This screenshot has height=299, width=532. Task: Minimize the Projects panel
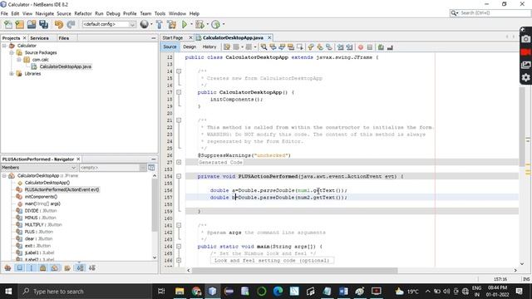tap(153, 38)
